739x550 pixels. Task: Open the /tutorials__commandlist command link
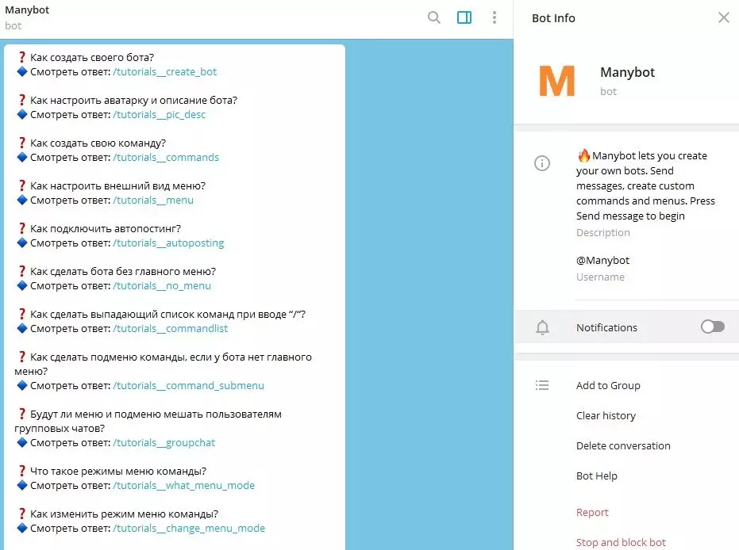(171, 328)
